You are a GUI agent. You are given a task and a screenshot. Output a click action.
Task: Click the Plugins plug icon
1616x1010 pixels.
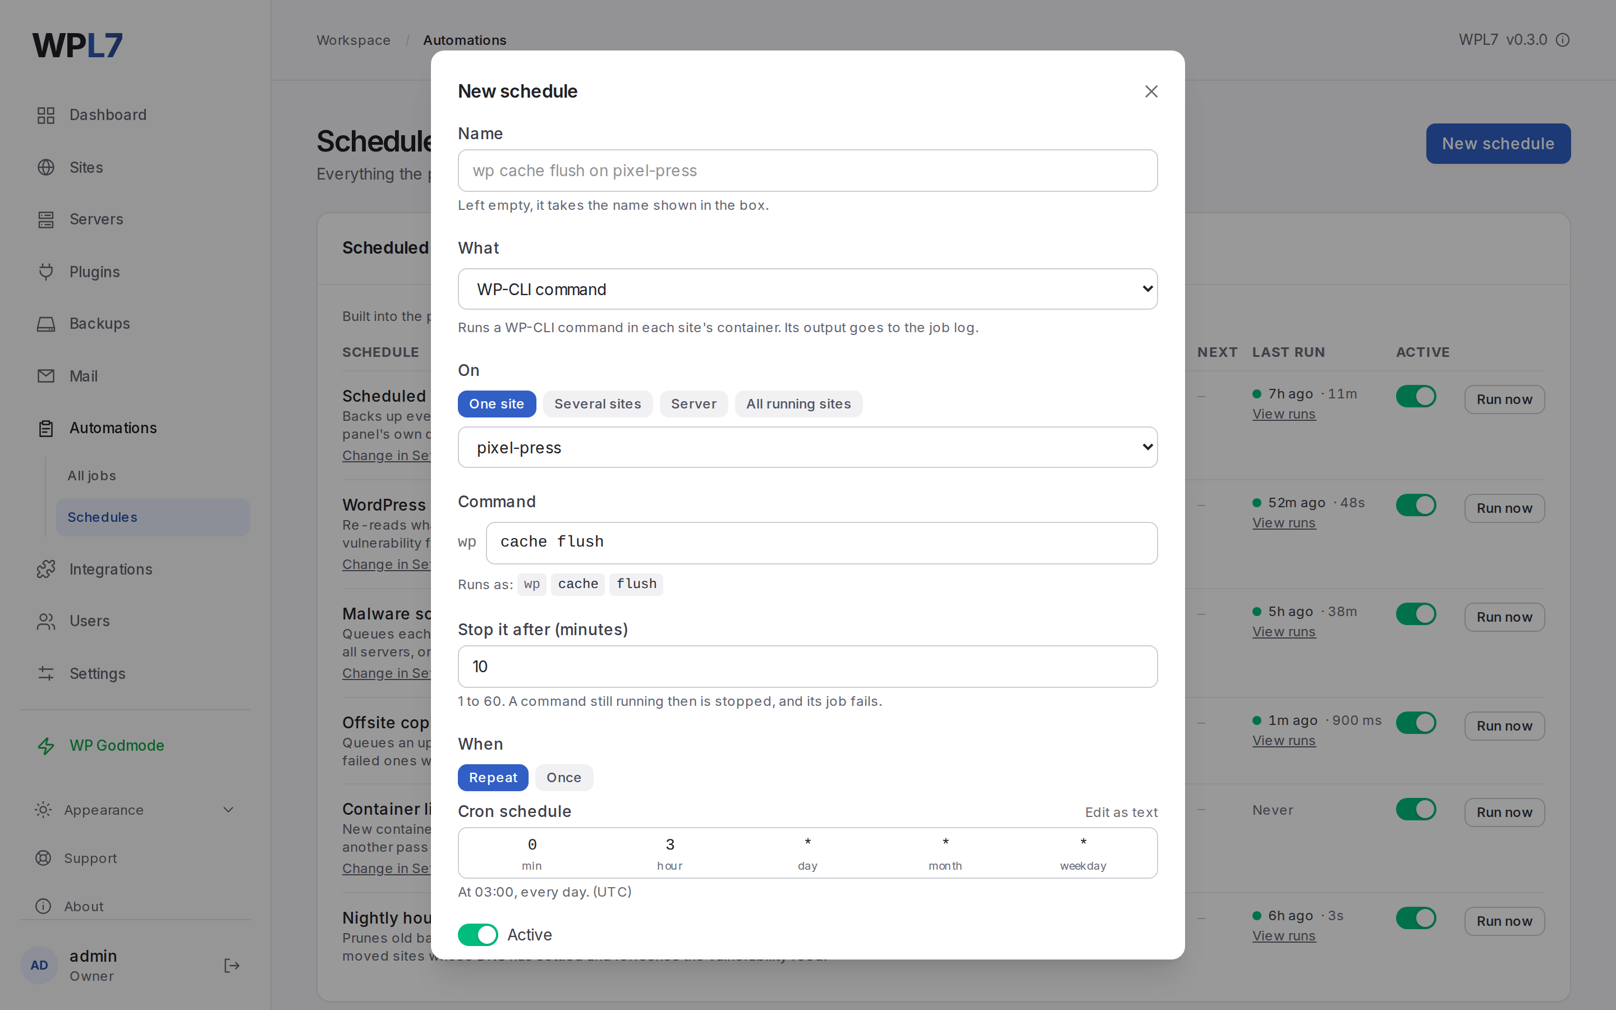tap(45, 271)
